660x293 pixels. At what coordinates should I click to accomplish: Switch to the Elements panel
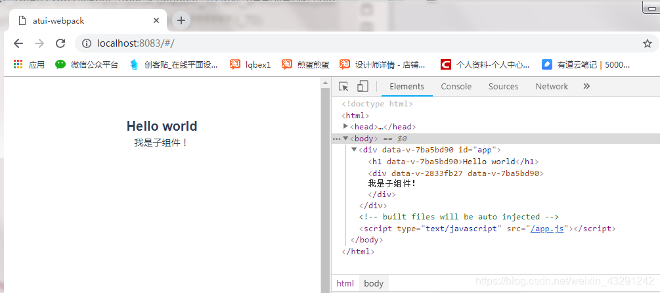tap(407, 86)
